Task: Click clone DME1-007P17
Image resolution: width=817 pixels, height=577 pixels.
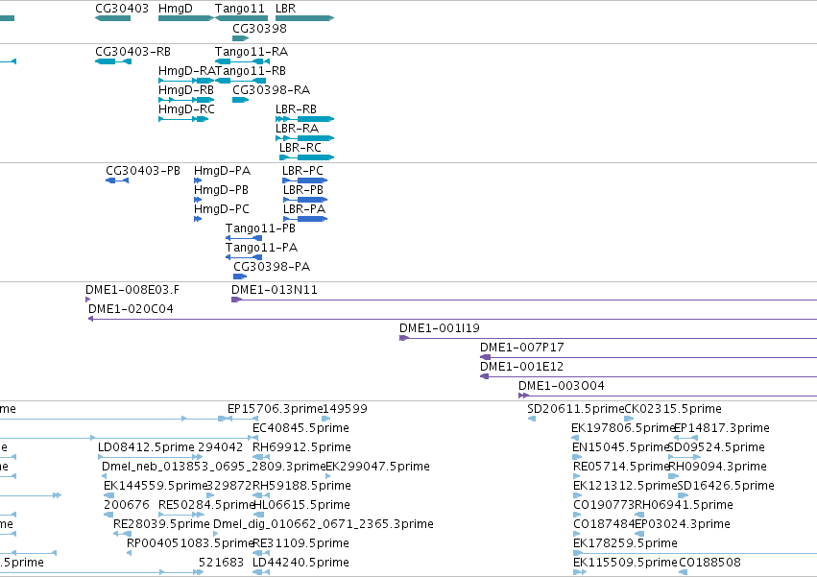Action: (648, 357)
